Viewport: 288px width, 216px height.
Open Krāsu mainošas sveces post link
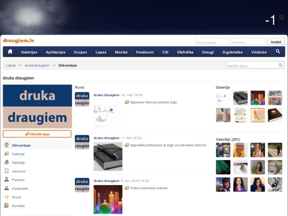click(149, 188)
